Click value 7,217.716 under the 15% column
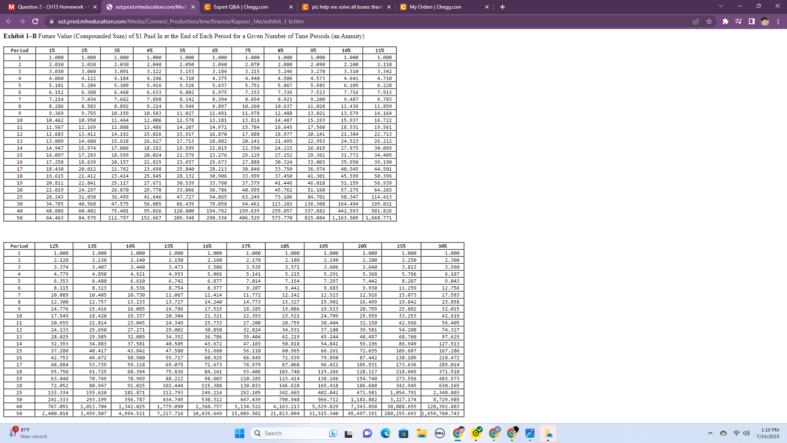The image size is (787, 443). click(170, 413)
